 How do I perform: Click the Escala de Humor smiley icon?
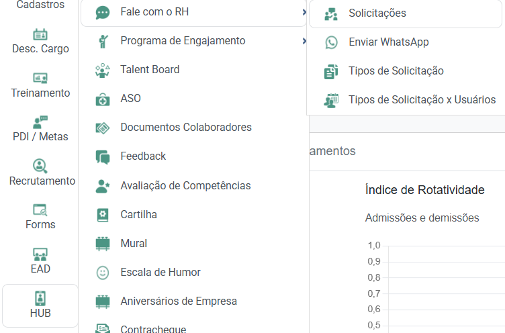102,273
